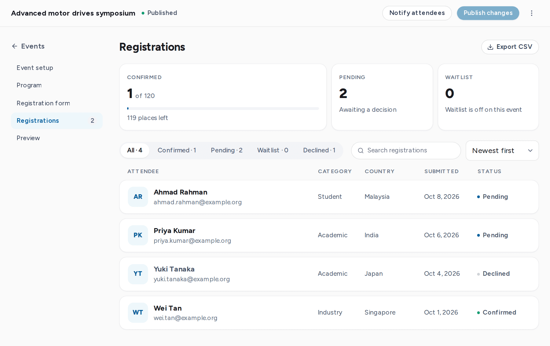Viewport: 550px width, 346px height.
Task: Click the confirmed capacity progress bar
Action: pyautogui.click(x=223, y=108)
